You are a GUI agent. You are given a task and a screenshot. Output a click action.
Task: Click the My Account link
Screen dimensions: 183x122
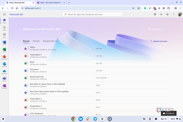coord(156,29)
